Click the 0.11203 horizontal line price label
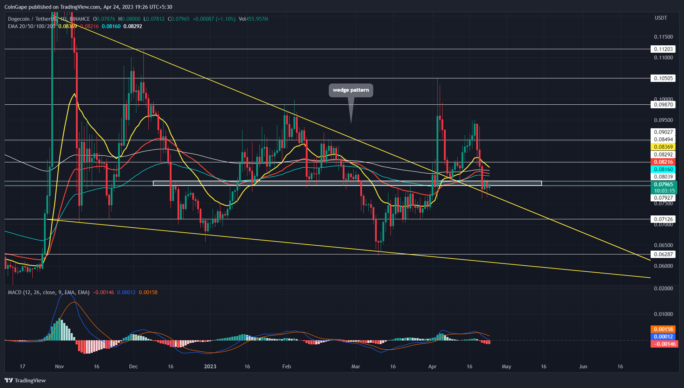The width and height of the screenshot is (684, 388). click(663, 49)
